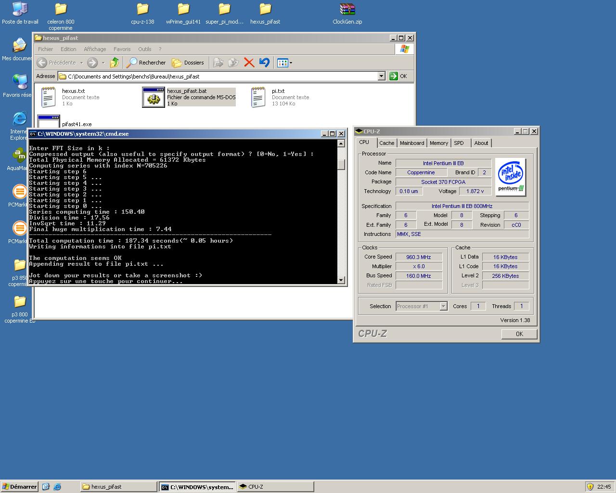Open the Views dropdown arrow in toolbar

click(291, 63)
